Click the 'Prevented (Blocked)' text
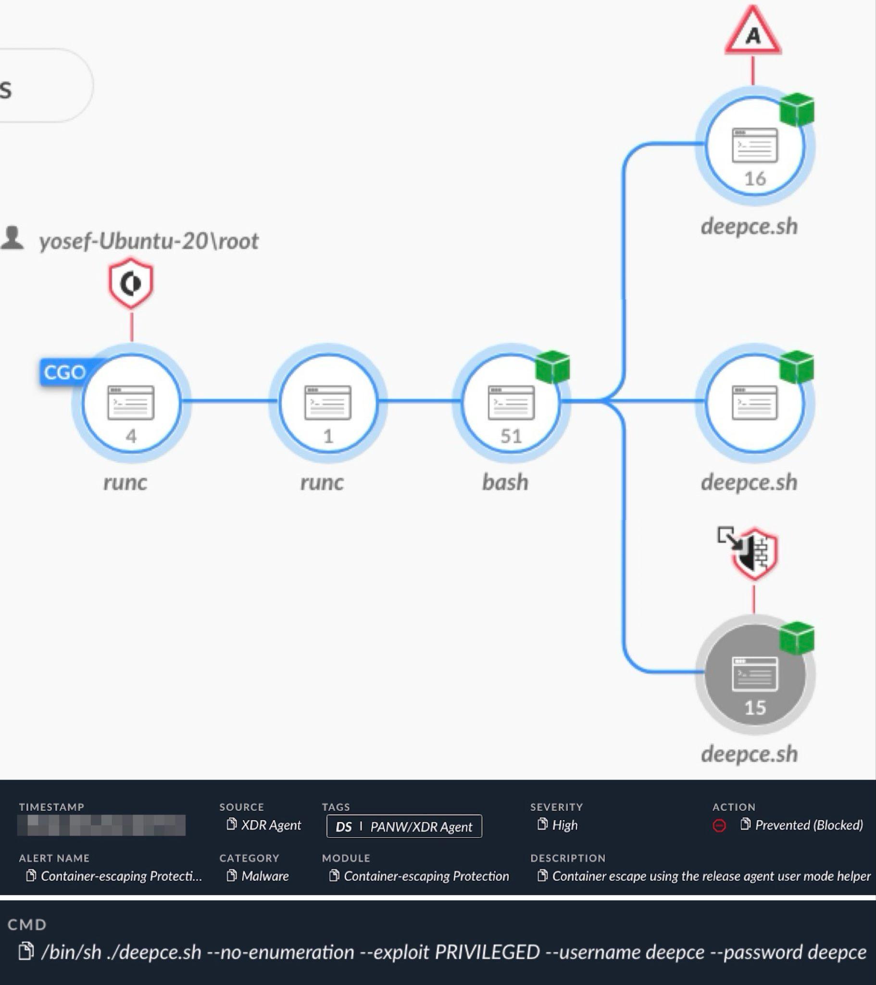876x985 pixels. [x=809, y=825]
